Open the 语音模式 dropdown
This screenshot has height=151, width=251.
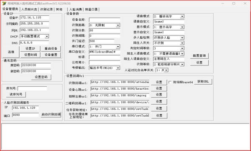(x=182, y=16)
